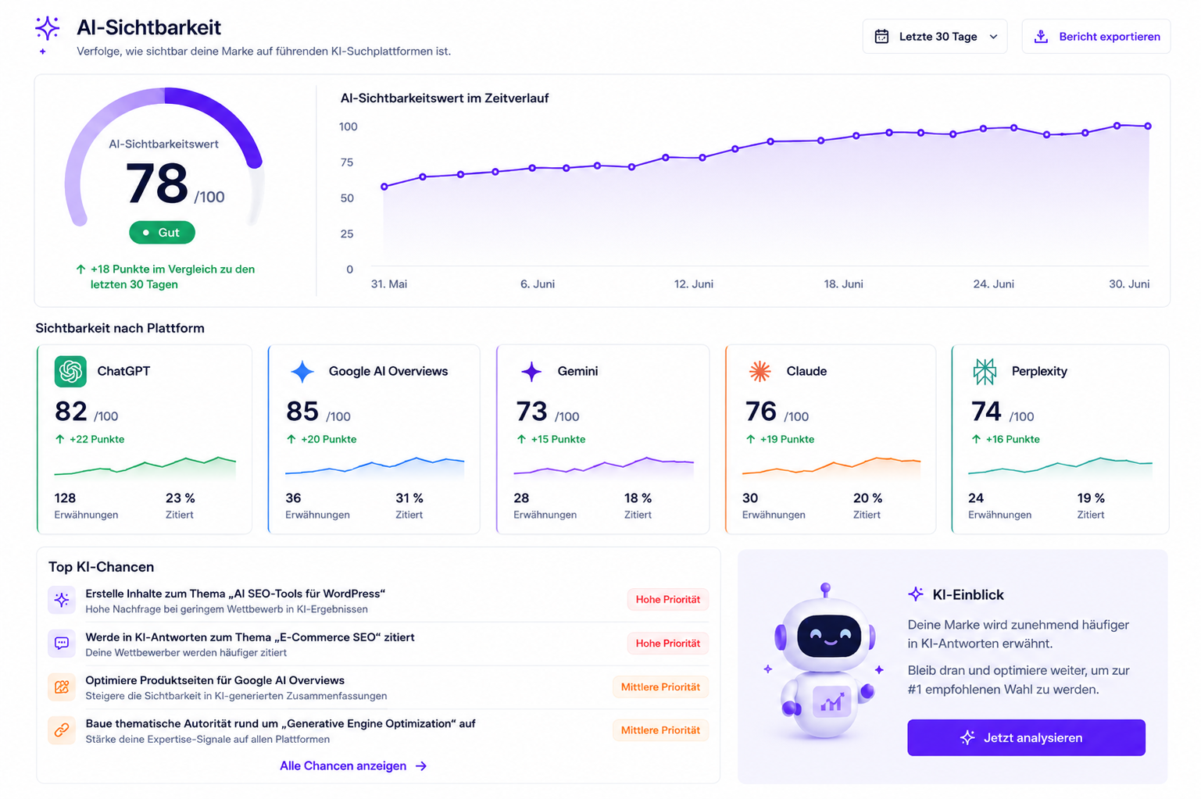Viewport: 1201px width, 799px height.
Task: Click the chat bubble icon for E-Commerce SEO
Action: click(x=62, y=644)
